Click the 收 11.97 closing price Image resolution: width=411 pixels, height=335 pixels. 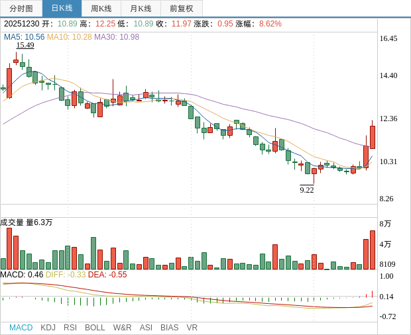174,24
